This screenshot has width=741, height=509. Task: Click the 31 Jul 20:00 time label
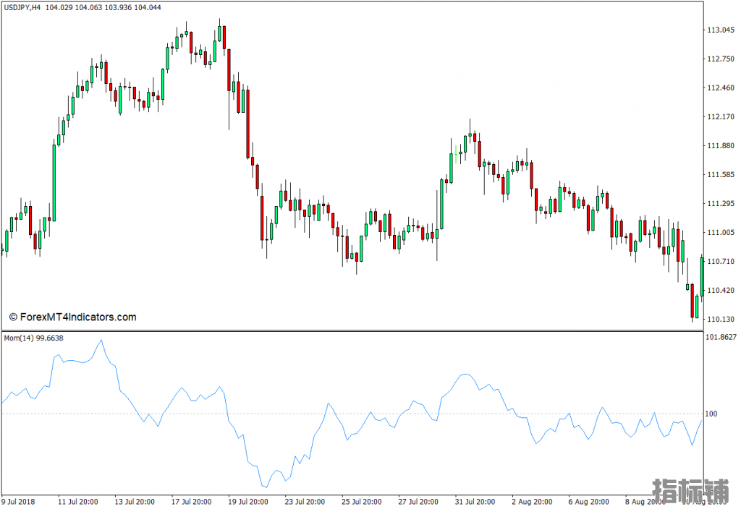(474, 501)
